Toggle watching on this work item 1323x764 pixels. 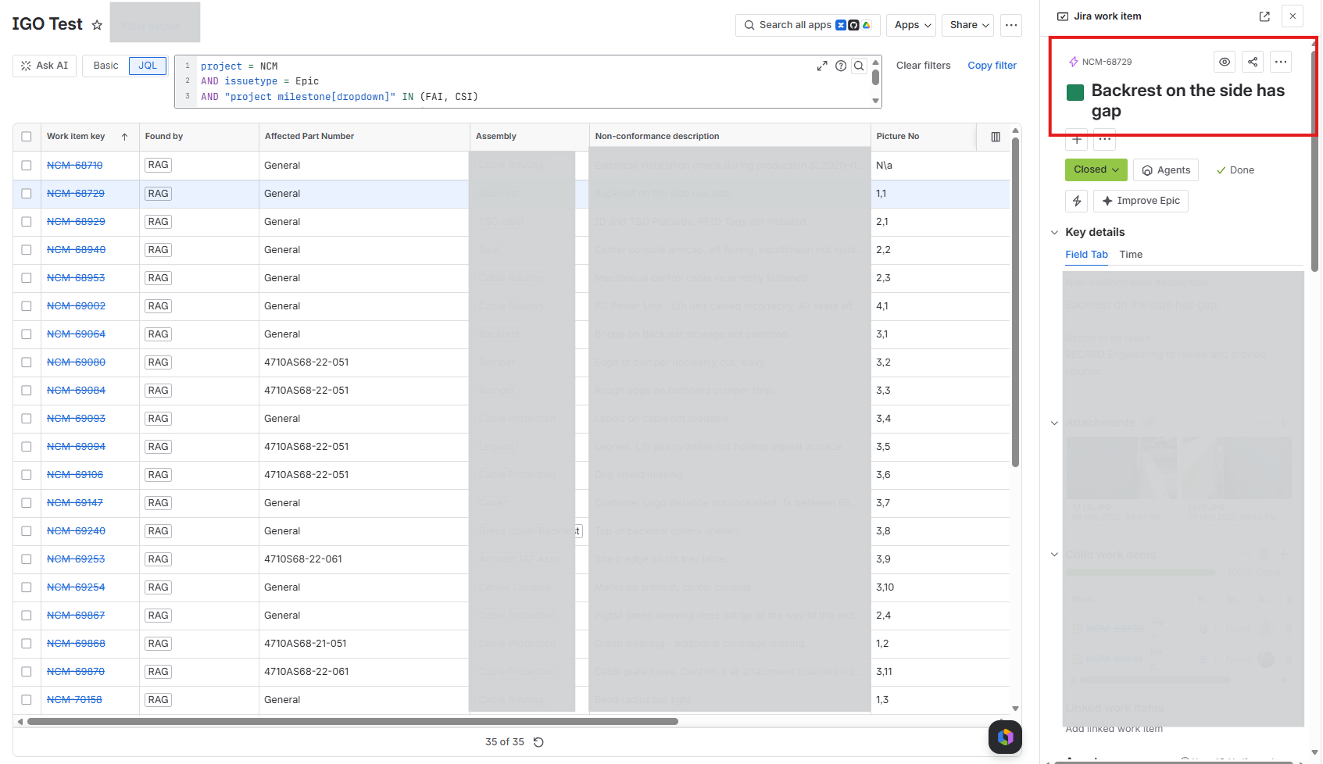click(x=1225, y=62)
